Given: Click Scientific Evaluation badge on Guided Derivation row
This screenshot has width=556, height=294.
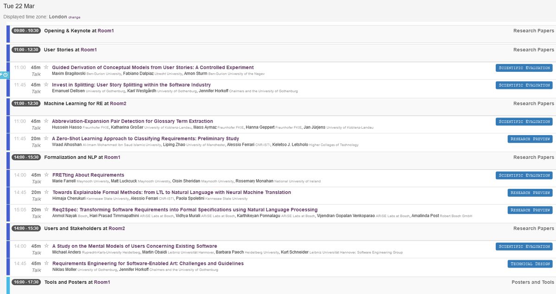Looking at the screenshot, I should (x=524, y=68).
